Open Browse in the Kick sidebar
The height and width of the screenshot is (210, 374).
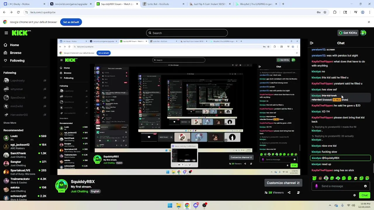[12, 53]
